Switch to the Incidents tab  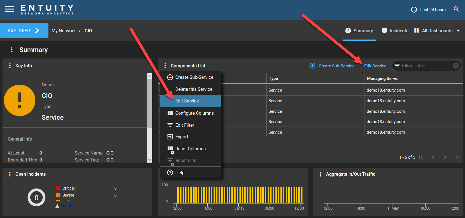(x=395, y=31)
